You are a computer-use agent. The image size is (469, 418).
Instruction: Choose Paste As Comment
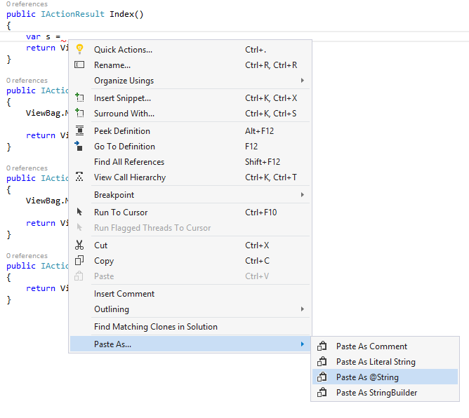point(385,346)
